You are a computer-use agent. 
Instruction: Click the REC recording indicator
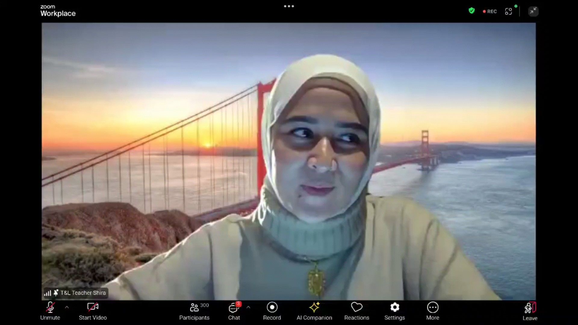tap(490, 11)
